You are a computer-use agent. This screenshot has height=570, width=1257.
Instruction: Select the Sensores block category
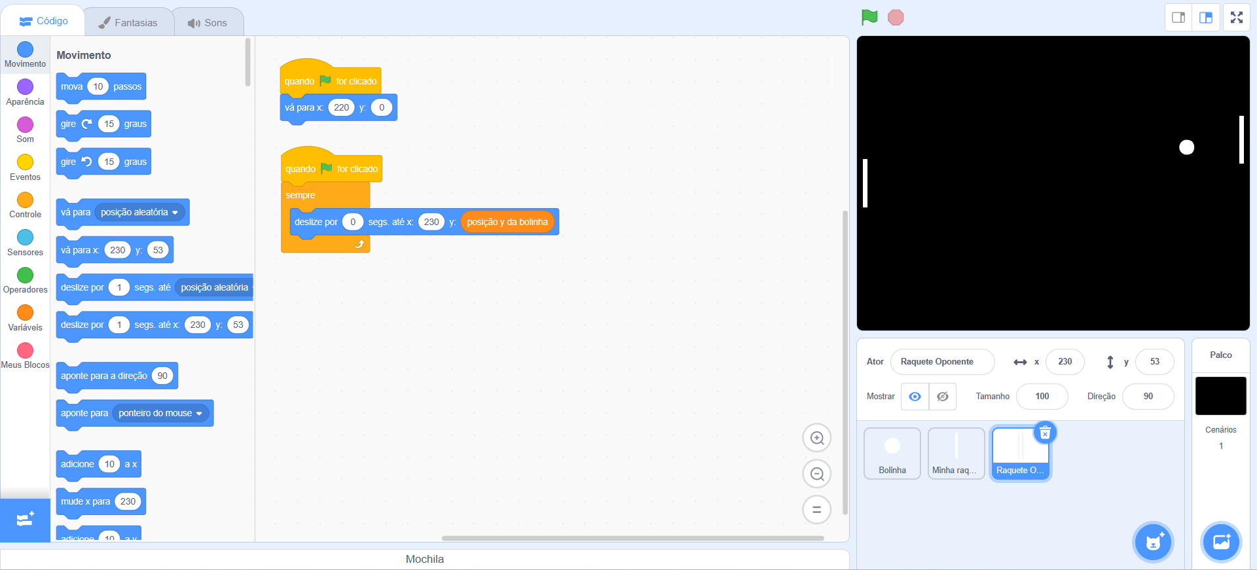coord(25,243)
